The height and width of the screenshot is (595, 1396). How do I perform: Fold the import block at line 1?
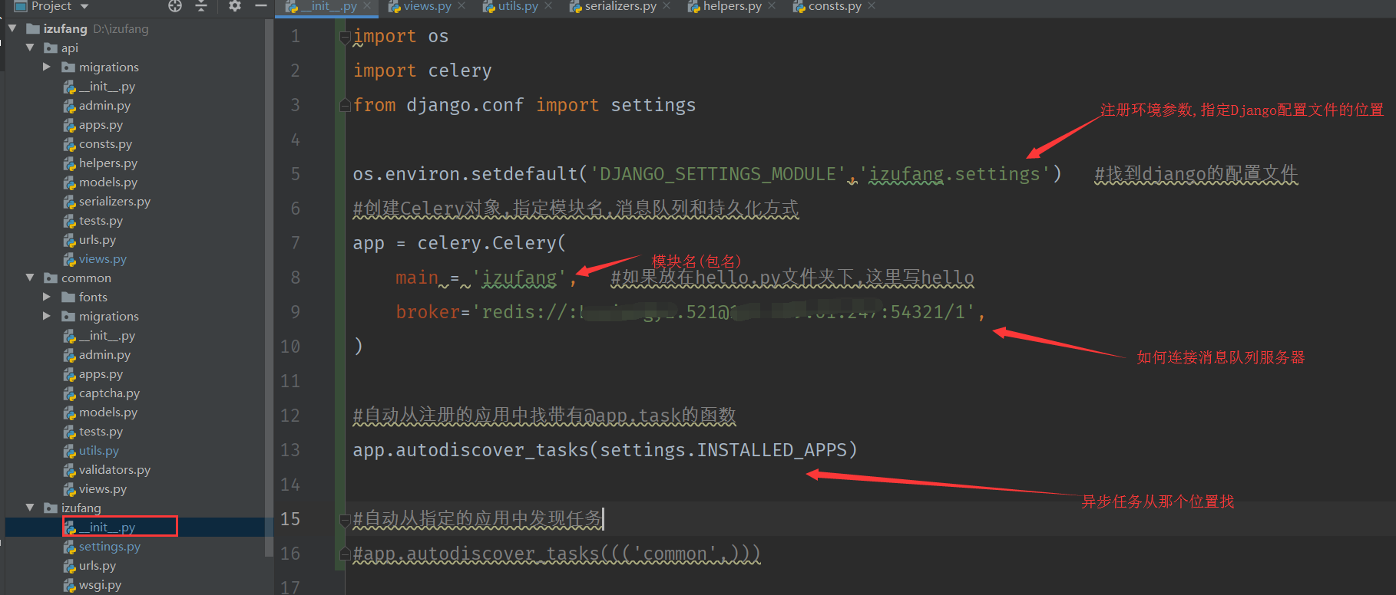click(x=346, y=36)
